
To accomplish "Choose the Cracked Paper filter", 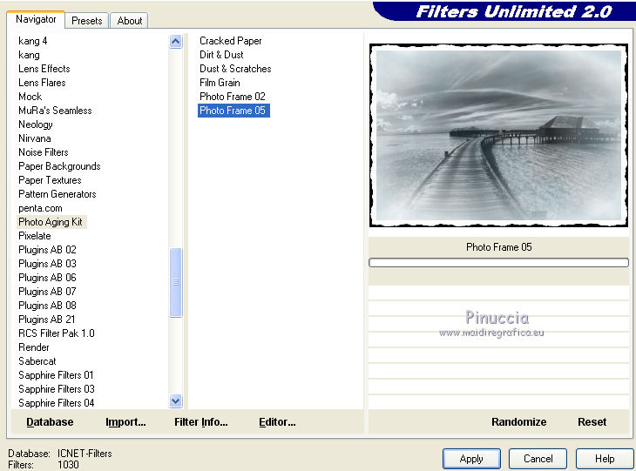I will (230, 41).
